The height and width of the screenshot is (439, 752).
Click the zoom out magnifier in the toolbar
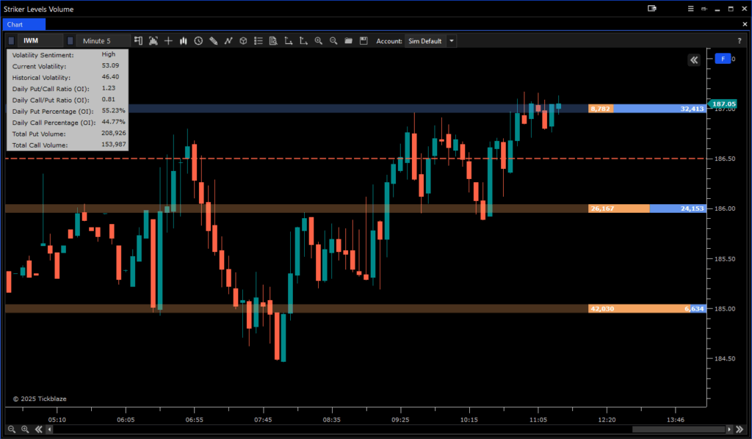coord(333,41)
